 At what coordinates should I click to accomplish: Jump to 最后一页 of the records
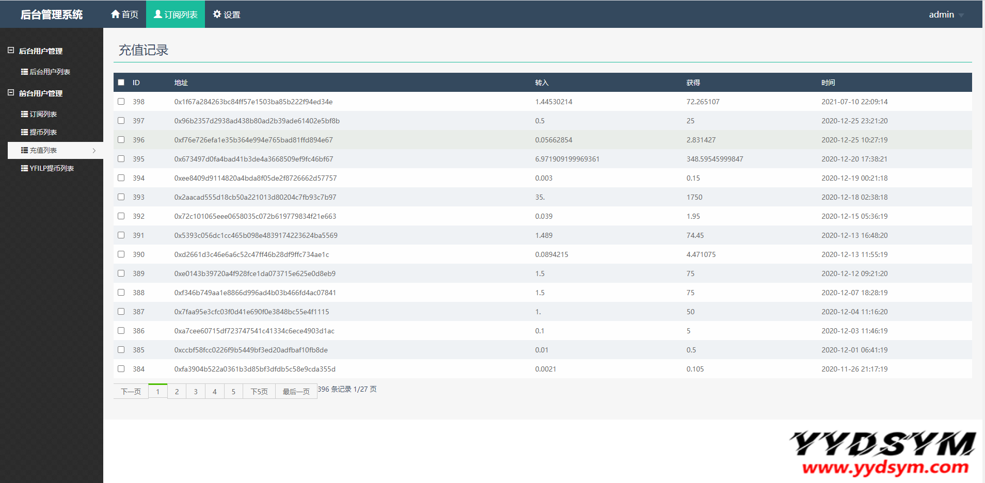tap(296, 392)
